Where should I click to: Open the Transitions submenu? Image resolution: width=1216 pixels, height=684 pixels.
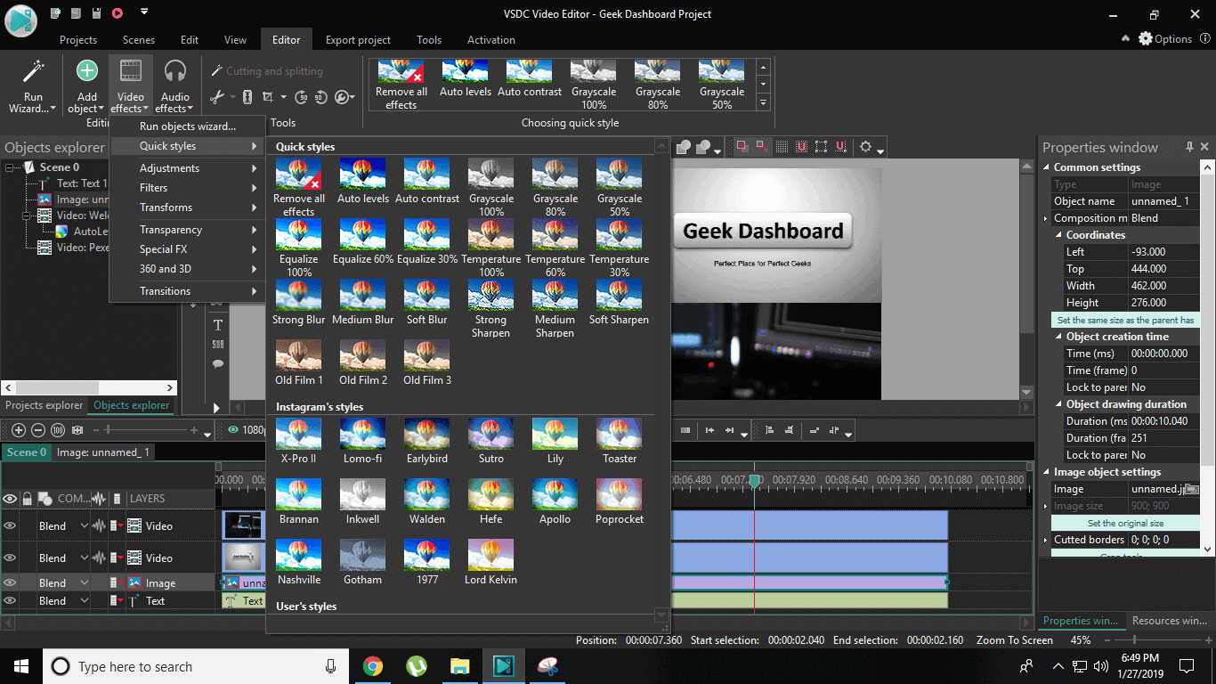coord(188,291)
